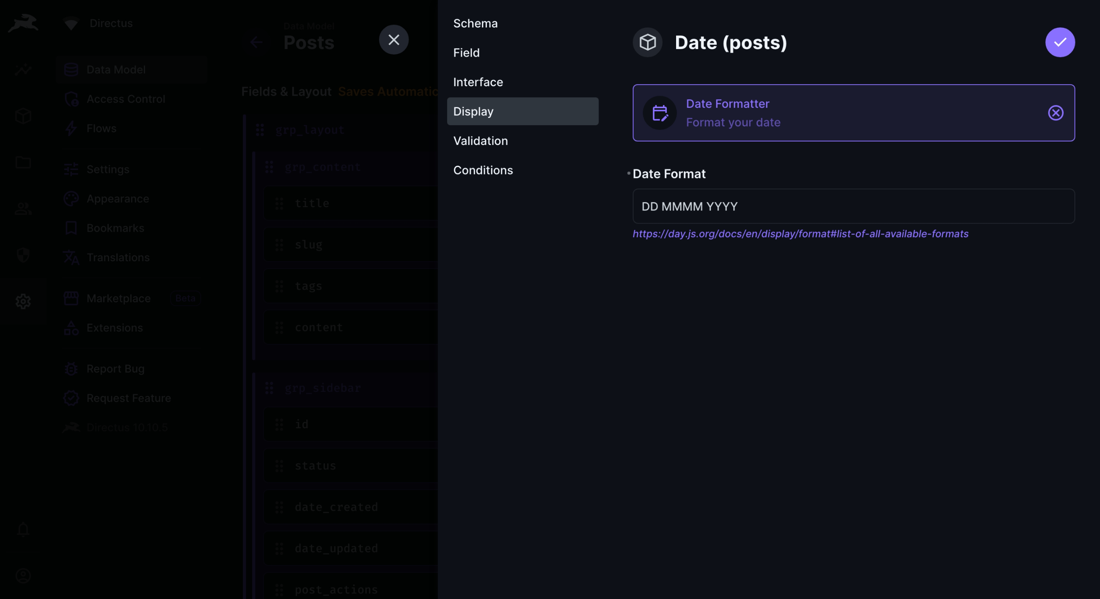Viewport: 1100px width, 599px height.
Task: Confirm changes with the purple checkmark button
Action: pyautogui.click(x=1059, y=42)
